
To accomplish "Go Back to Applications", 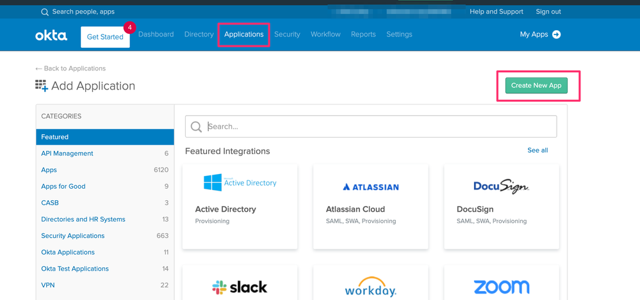I will point(70,68).
